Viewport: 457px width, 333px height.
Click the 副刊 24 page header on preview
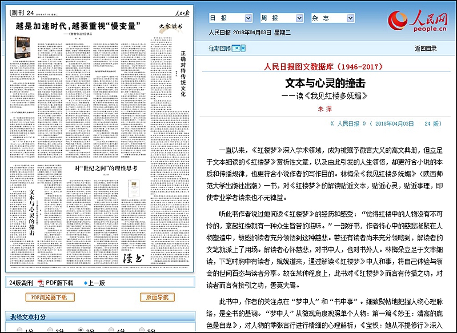coord(22,13)
